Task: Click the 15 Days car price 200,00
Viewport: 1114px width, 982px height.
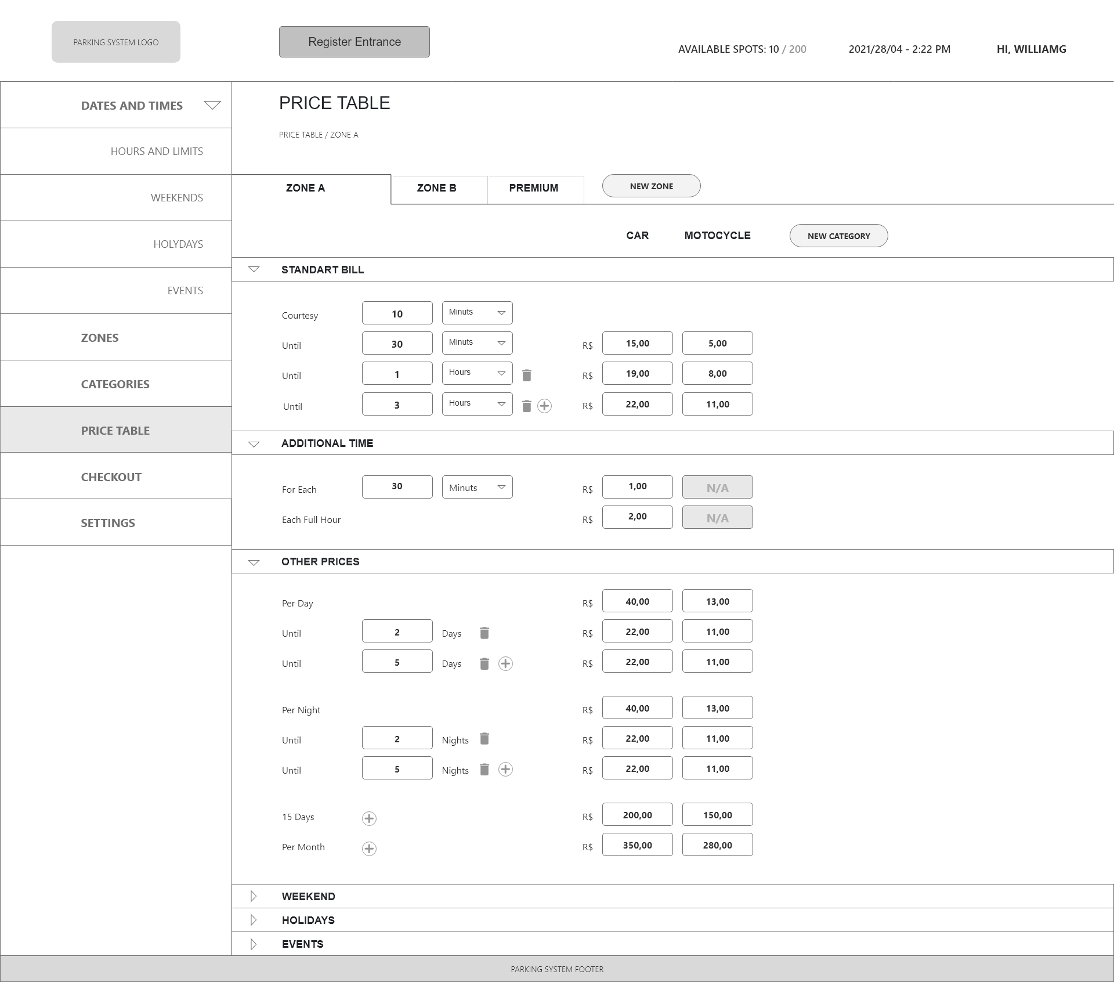Action: pos(638,814)
